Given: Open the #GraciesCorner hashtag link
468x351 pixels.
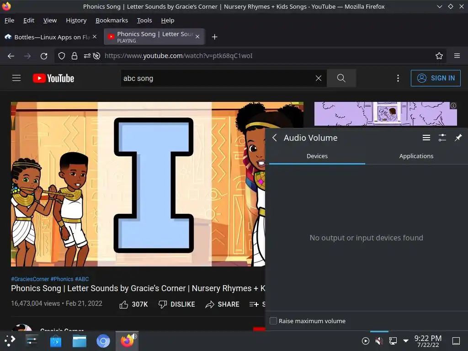Looking at the screenshot, I should pyautogui.click(x=30, y=279).
